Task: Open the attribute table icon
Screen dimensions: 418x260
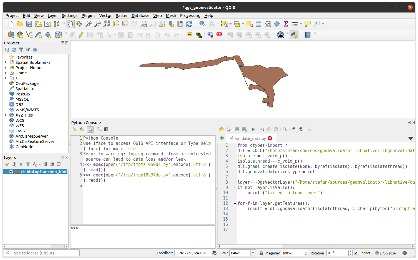Action: point(259,24)
